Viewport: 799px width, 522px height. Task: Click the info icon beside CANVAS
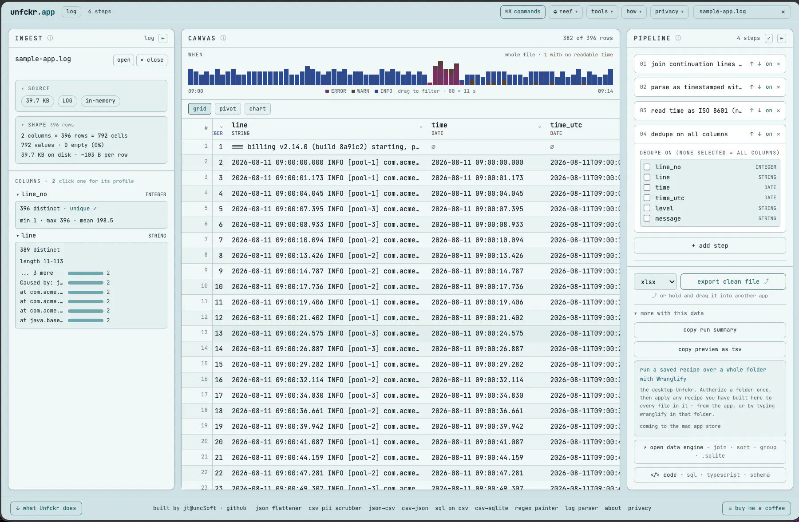[x=223, y=38]
